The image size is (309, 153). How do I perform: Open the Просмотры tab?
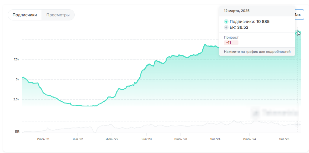(x=58, y=15)
